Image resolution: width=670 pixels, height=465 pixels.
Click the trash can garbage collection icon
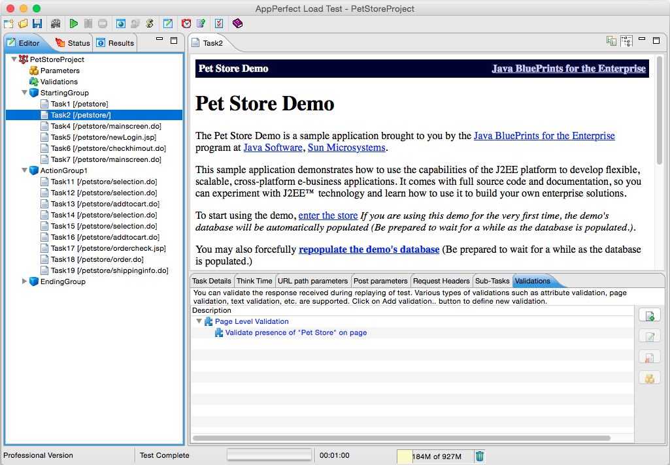click(480, 456)
